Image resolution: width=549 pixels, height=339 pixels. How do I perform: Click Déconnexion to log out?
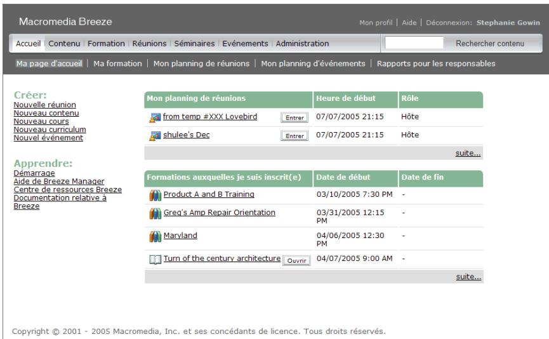(449, 22)
